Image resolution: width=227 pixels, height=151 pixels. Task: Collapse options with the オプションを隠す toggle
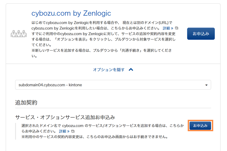pyautogui.click(x=109, y=70)
